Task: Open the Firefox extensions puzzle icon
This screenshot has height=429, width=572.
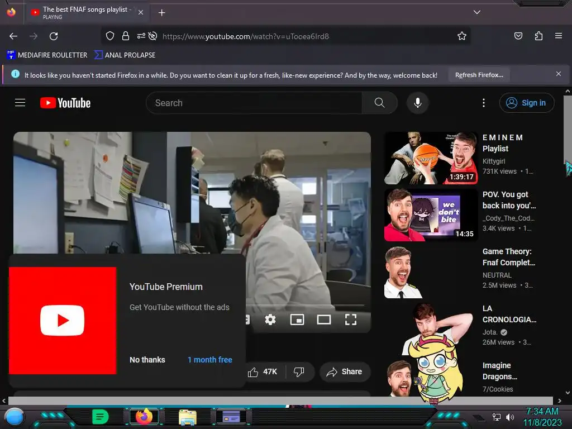Action: point(538,36)
